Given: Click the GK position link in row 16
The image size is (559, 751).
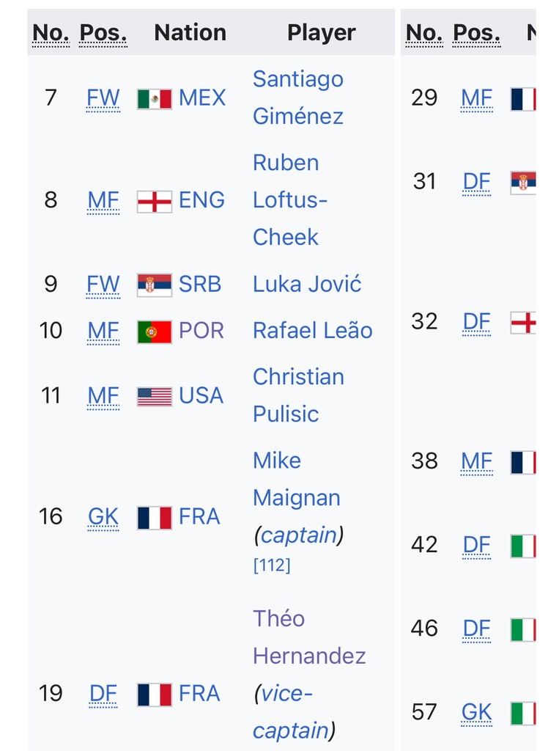Looking at the screenshot, I should coord(103,517).
